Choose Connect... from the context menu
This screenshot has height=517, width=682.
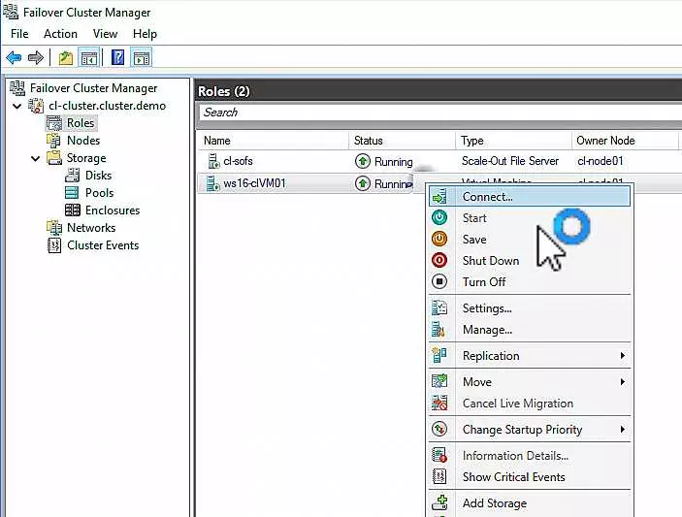(x=530, y=197)
